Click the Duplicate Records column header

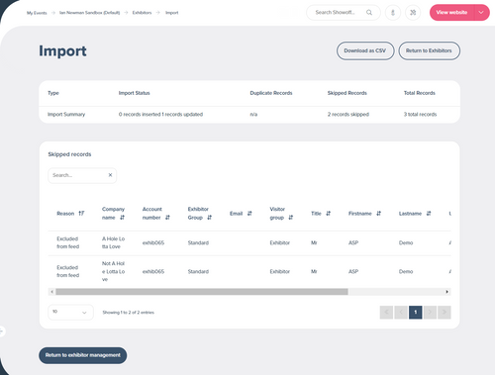pyautogui.click(x=271, y=93)
